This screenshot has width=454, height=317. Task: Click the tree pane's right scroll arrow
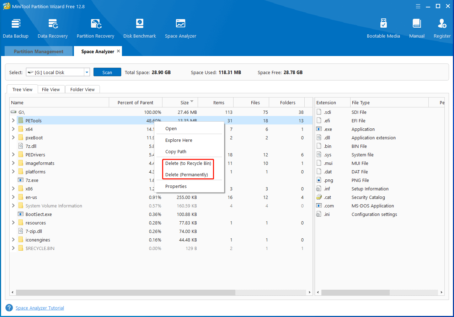tap(310, 293)
